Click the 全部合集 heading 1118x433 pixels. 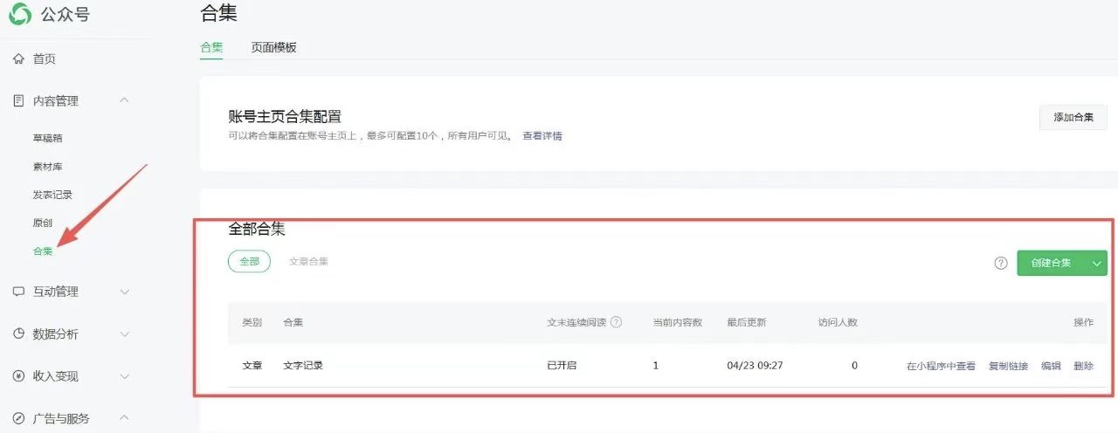pos(257,230)
